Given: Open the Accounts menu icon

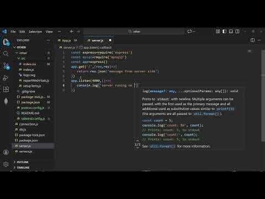Looking at the screenshot, I should [x=6, y=152].
